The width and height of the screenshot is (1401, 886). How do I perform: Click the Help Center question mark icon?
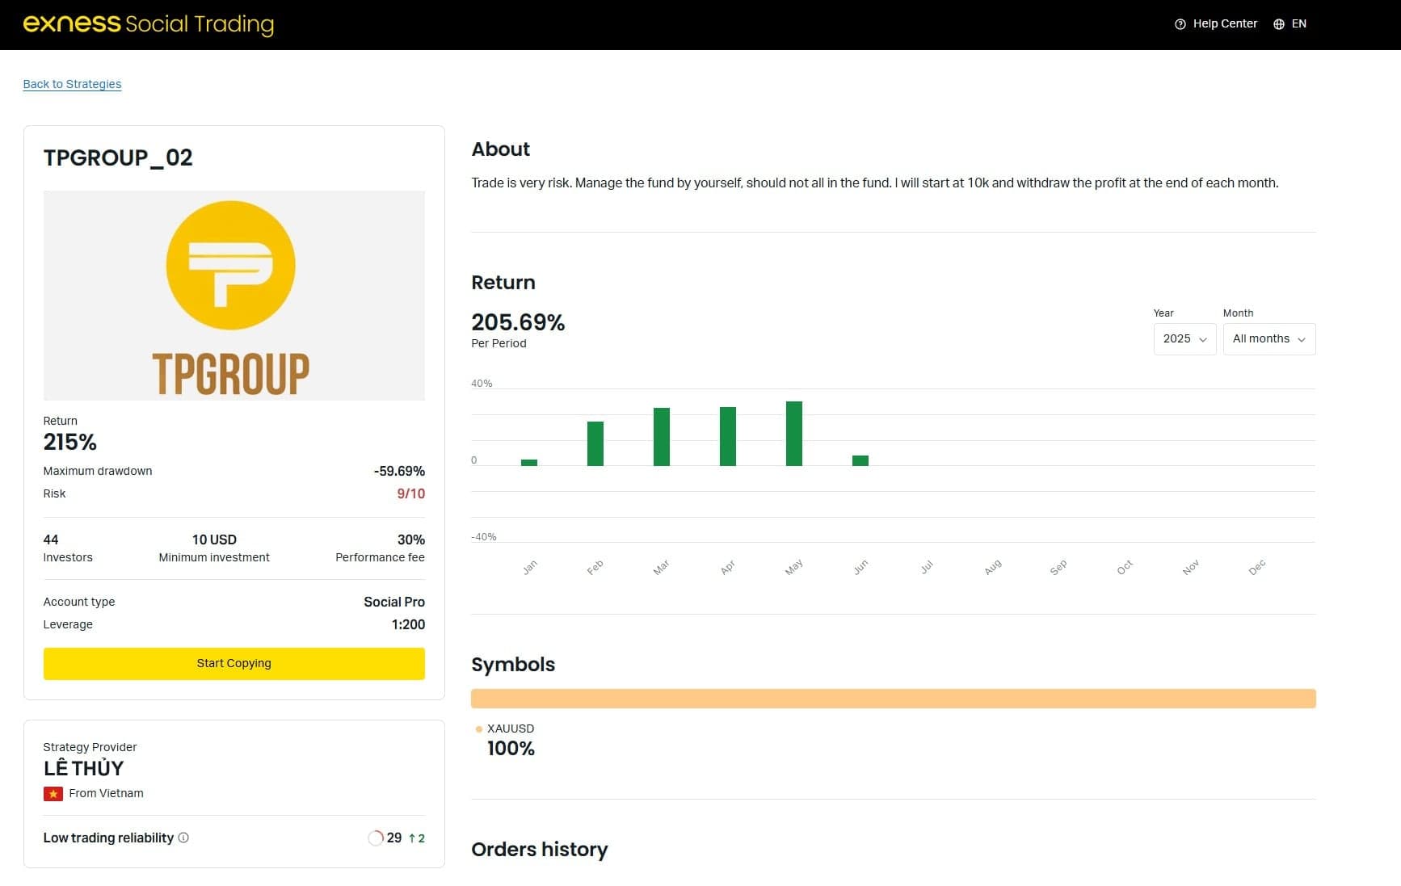[1180, 24]
